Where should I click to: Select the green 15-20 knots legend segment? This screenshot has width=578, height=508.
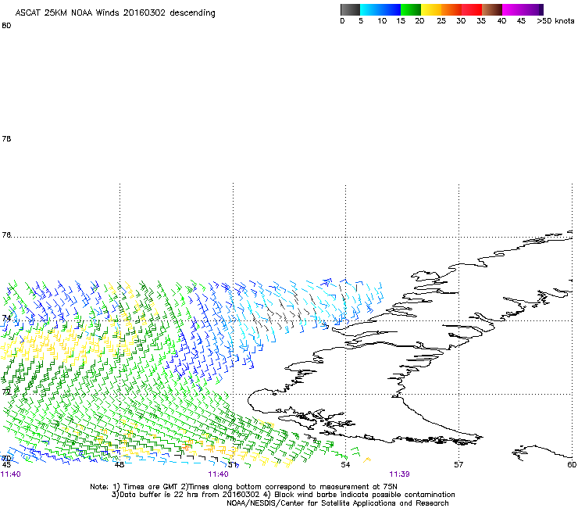[x=411, y=9]
